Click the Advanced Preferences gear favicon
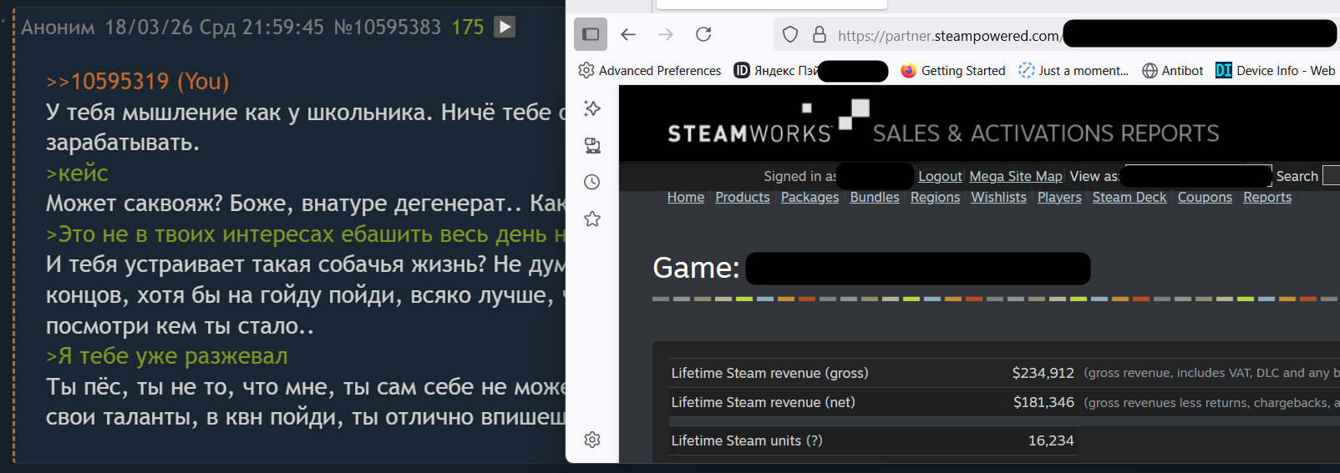Viewport: 1340px width, 473px height. click(586, 71)
